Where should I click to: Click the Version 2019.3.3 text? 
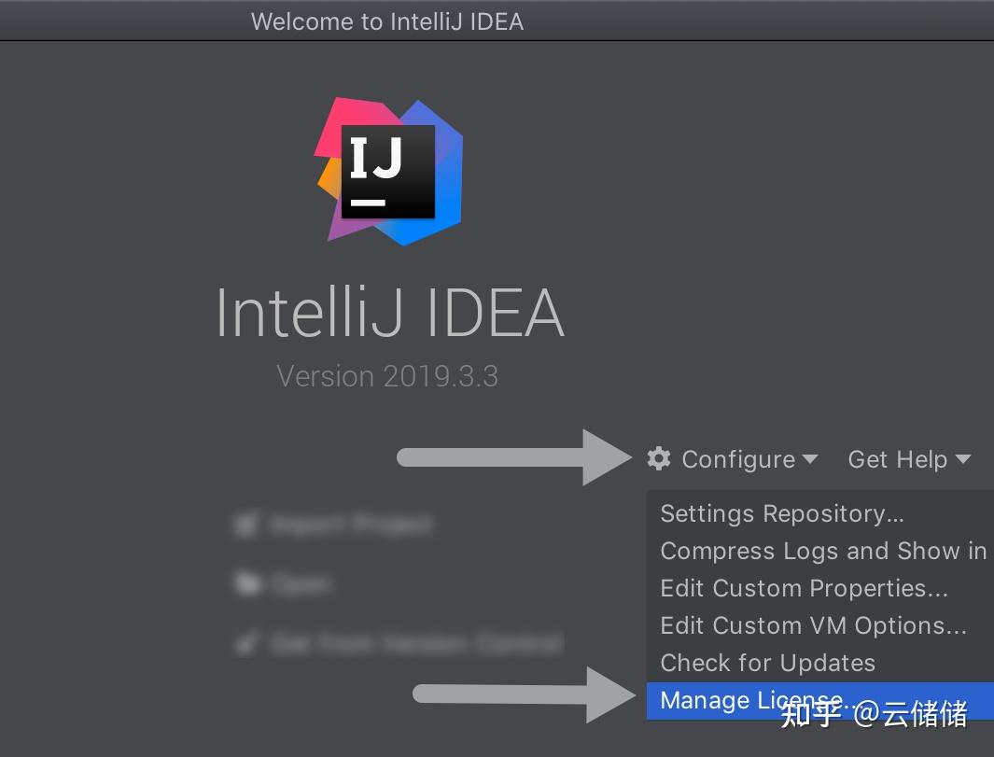click(x=387, y=375)
